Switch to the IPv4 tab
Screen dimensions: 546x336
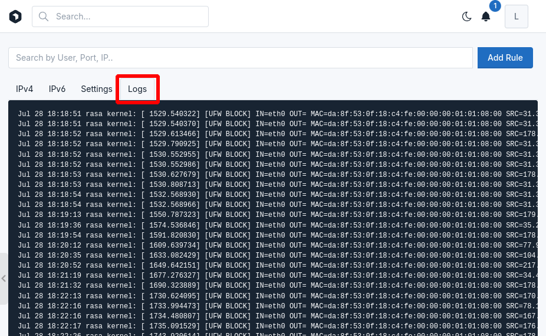coord(25,89)
